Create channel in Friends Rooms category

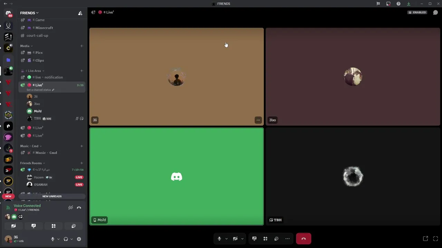(81, 163)
